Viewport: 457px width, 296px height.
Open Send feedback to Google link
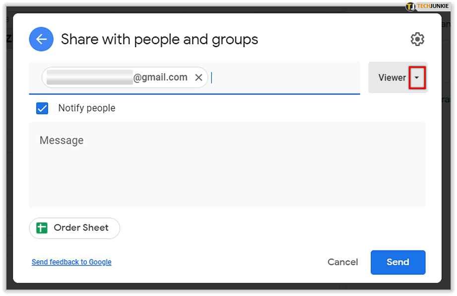coord(71,262)
